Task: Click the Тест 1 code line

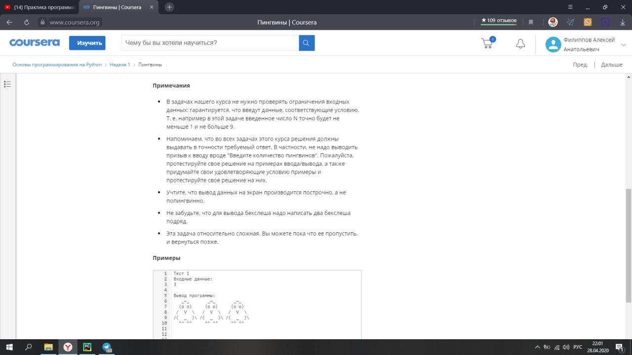Action: [x=181, y=273]
